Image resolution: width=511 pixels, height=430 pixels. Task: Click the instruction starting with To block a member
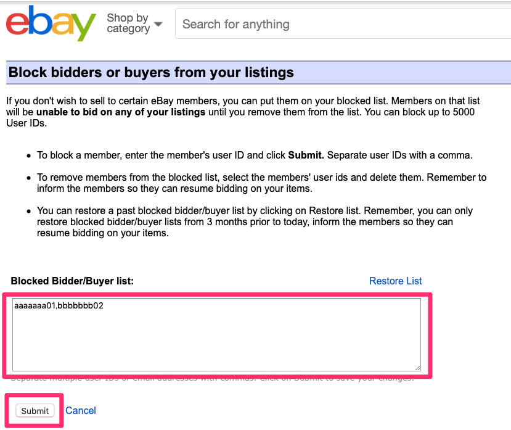click(x=185, y=155)
